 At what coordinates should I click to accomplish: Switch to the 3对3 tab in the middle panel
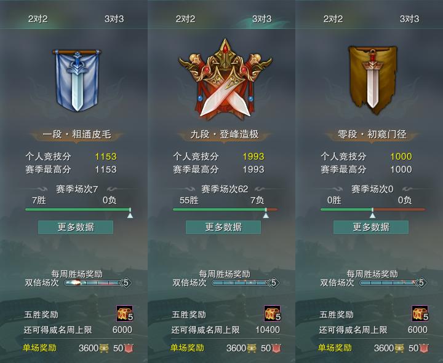[262, 19]
